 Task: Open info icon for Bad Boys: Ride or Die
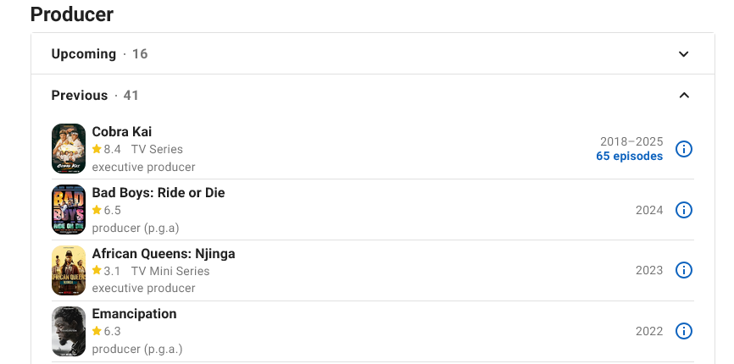(683, 210)
